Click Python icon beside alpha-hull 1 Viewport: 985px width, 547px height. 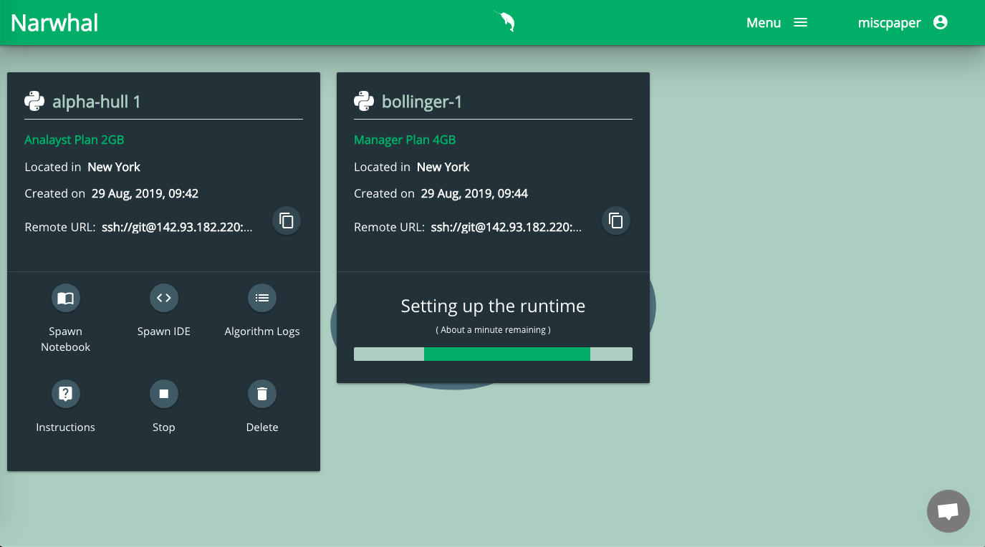34,102
